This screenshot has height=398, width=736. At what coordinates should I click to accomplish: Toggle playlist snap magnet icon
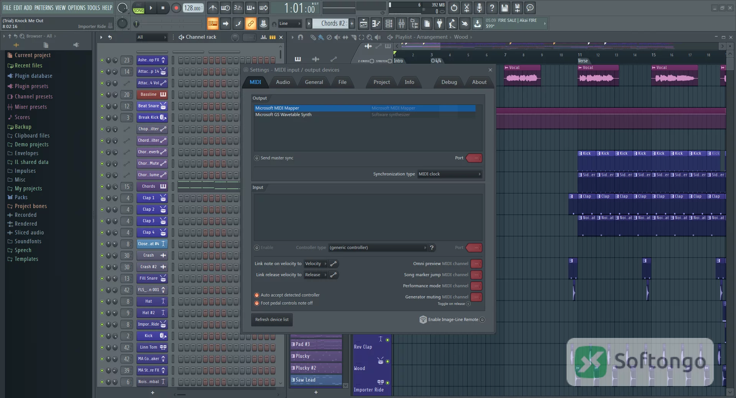301,37
